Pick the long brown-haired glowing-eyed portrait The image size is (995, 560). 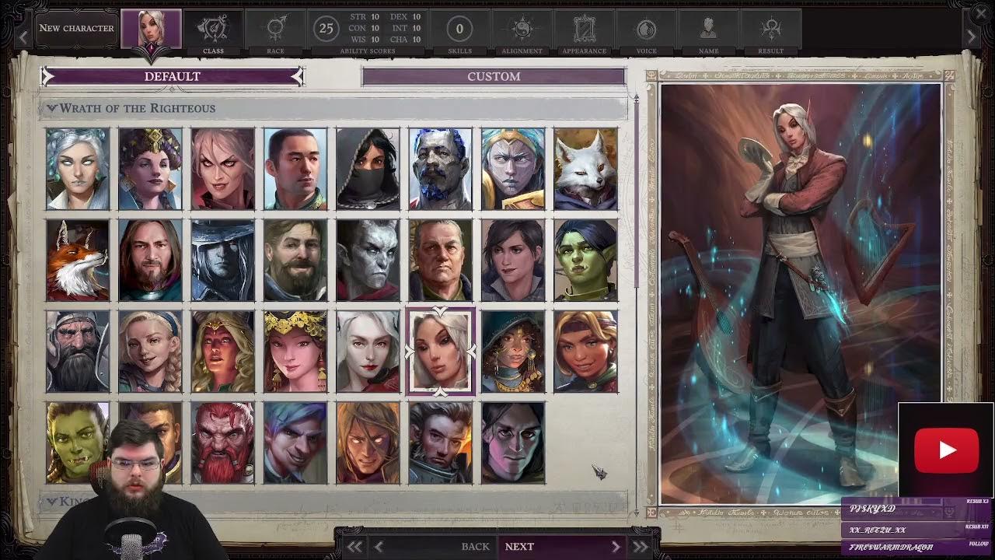tap(368, 443)
